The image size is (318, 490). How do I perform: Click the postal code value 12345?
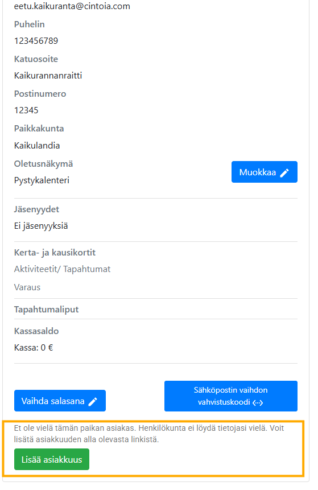point(26,110)
